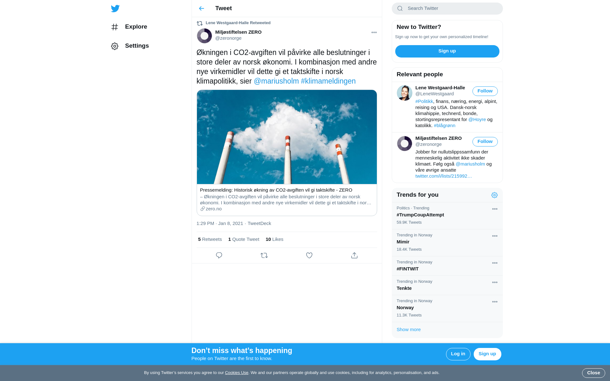This screenshot has width=610, height=381.
Task: Click the Explore menu label
Action: click(136, 27)
